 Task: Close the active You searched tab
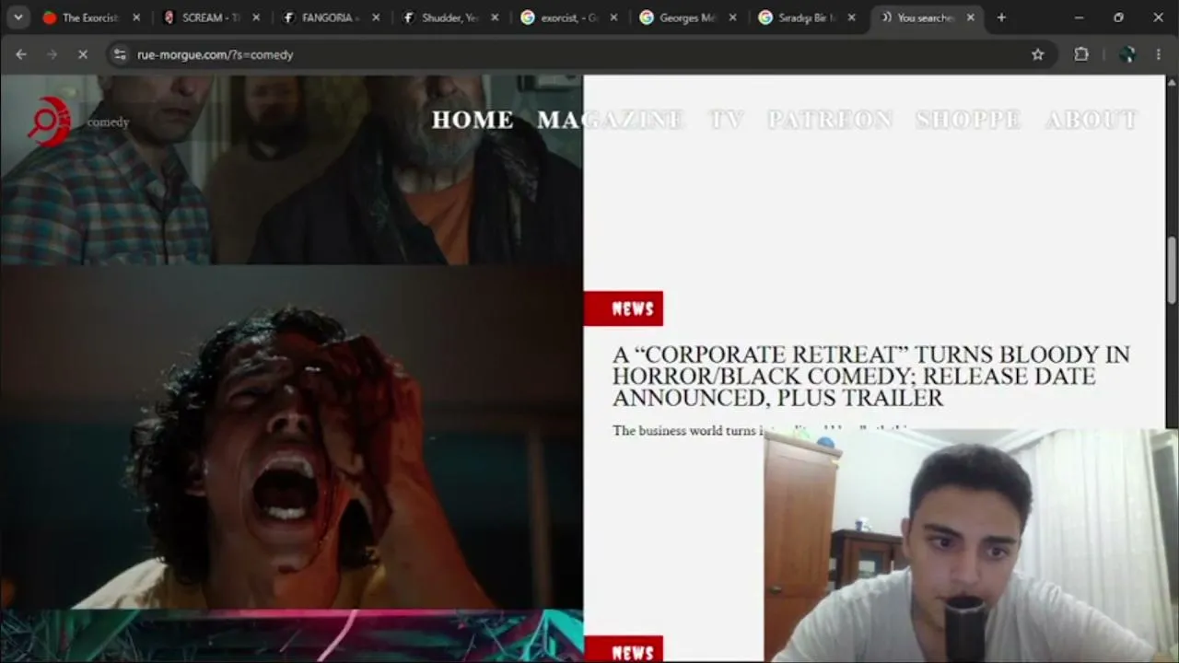(x=970, y=17)
